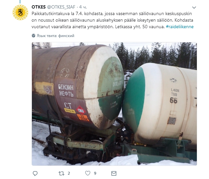209x179 pixels.
Task: Click the globe translation icon
Action: [x=34, y=36]
